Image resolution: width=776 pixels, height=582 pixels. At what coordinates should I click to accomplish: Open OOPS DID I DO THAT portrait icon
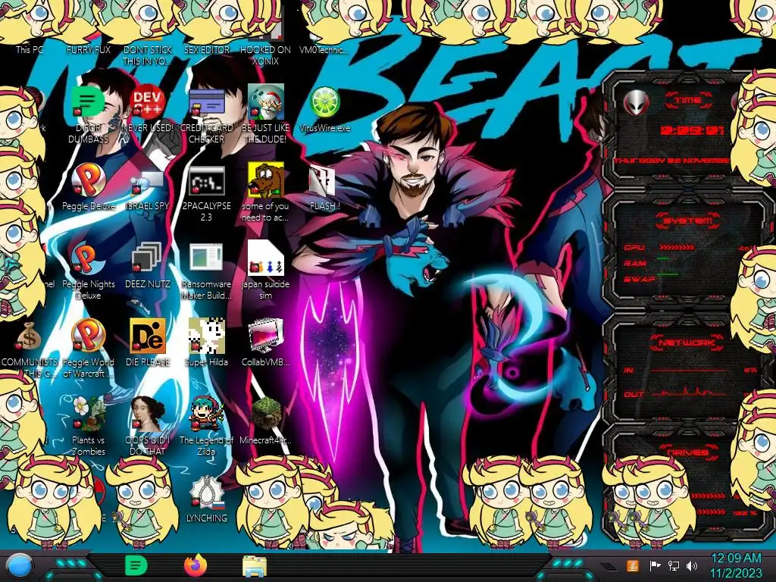148,414
